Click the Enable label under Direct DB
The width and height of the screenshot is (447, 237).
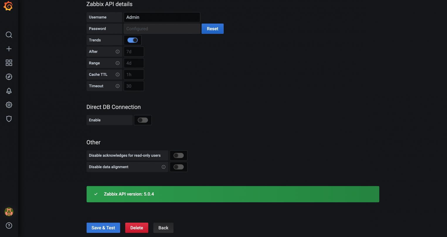(95, 120)
